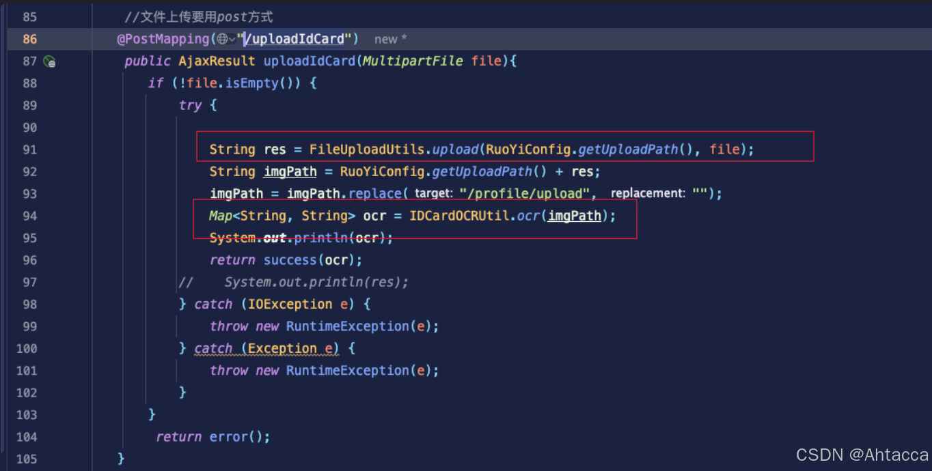Click the upload method call on line 91
Image resolution: width=932 pixels, height=471 pixels.
tap(455, 149)
